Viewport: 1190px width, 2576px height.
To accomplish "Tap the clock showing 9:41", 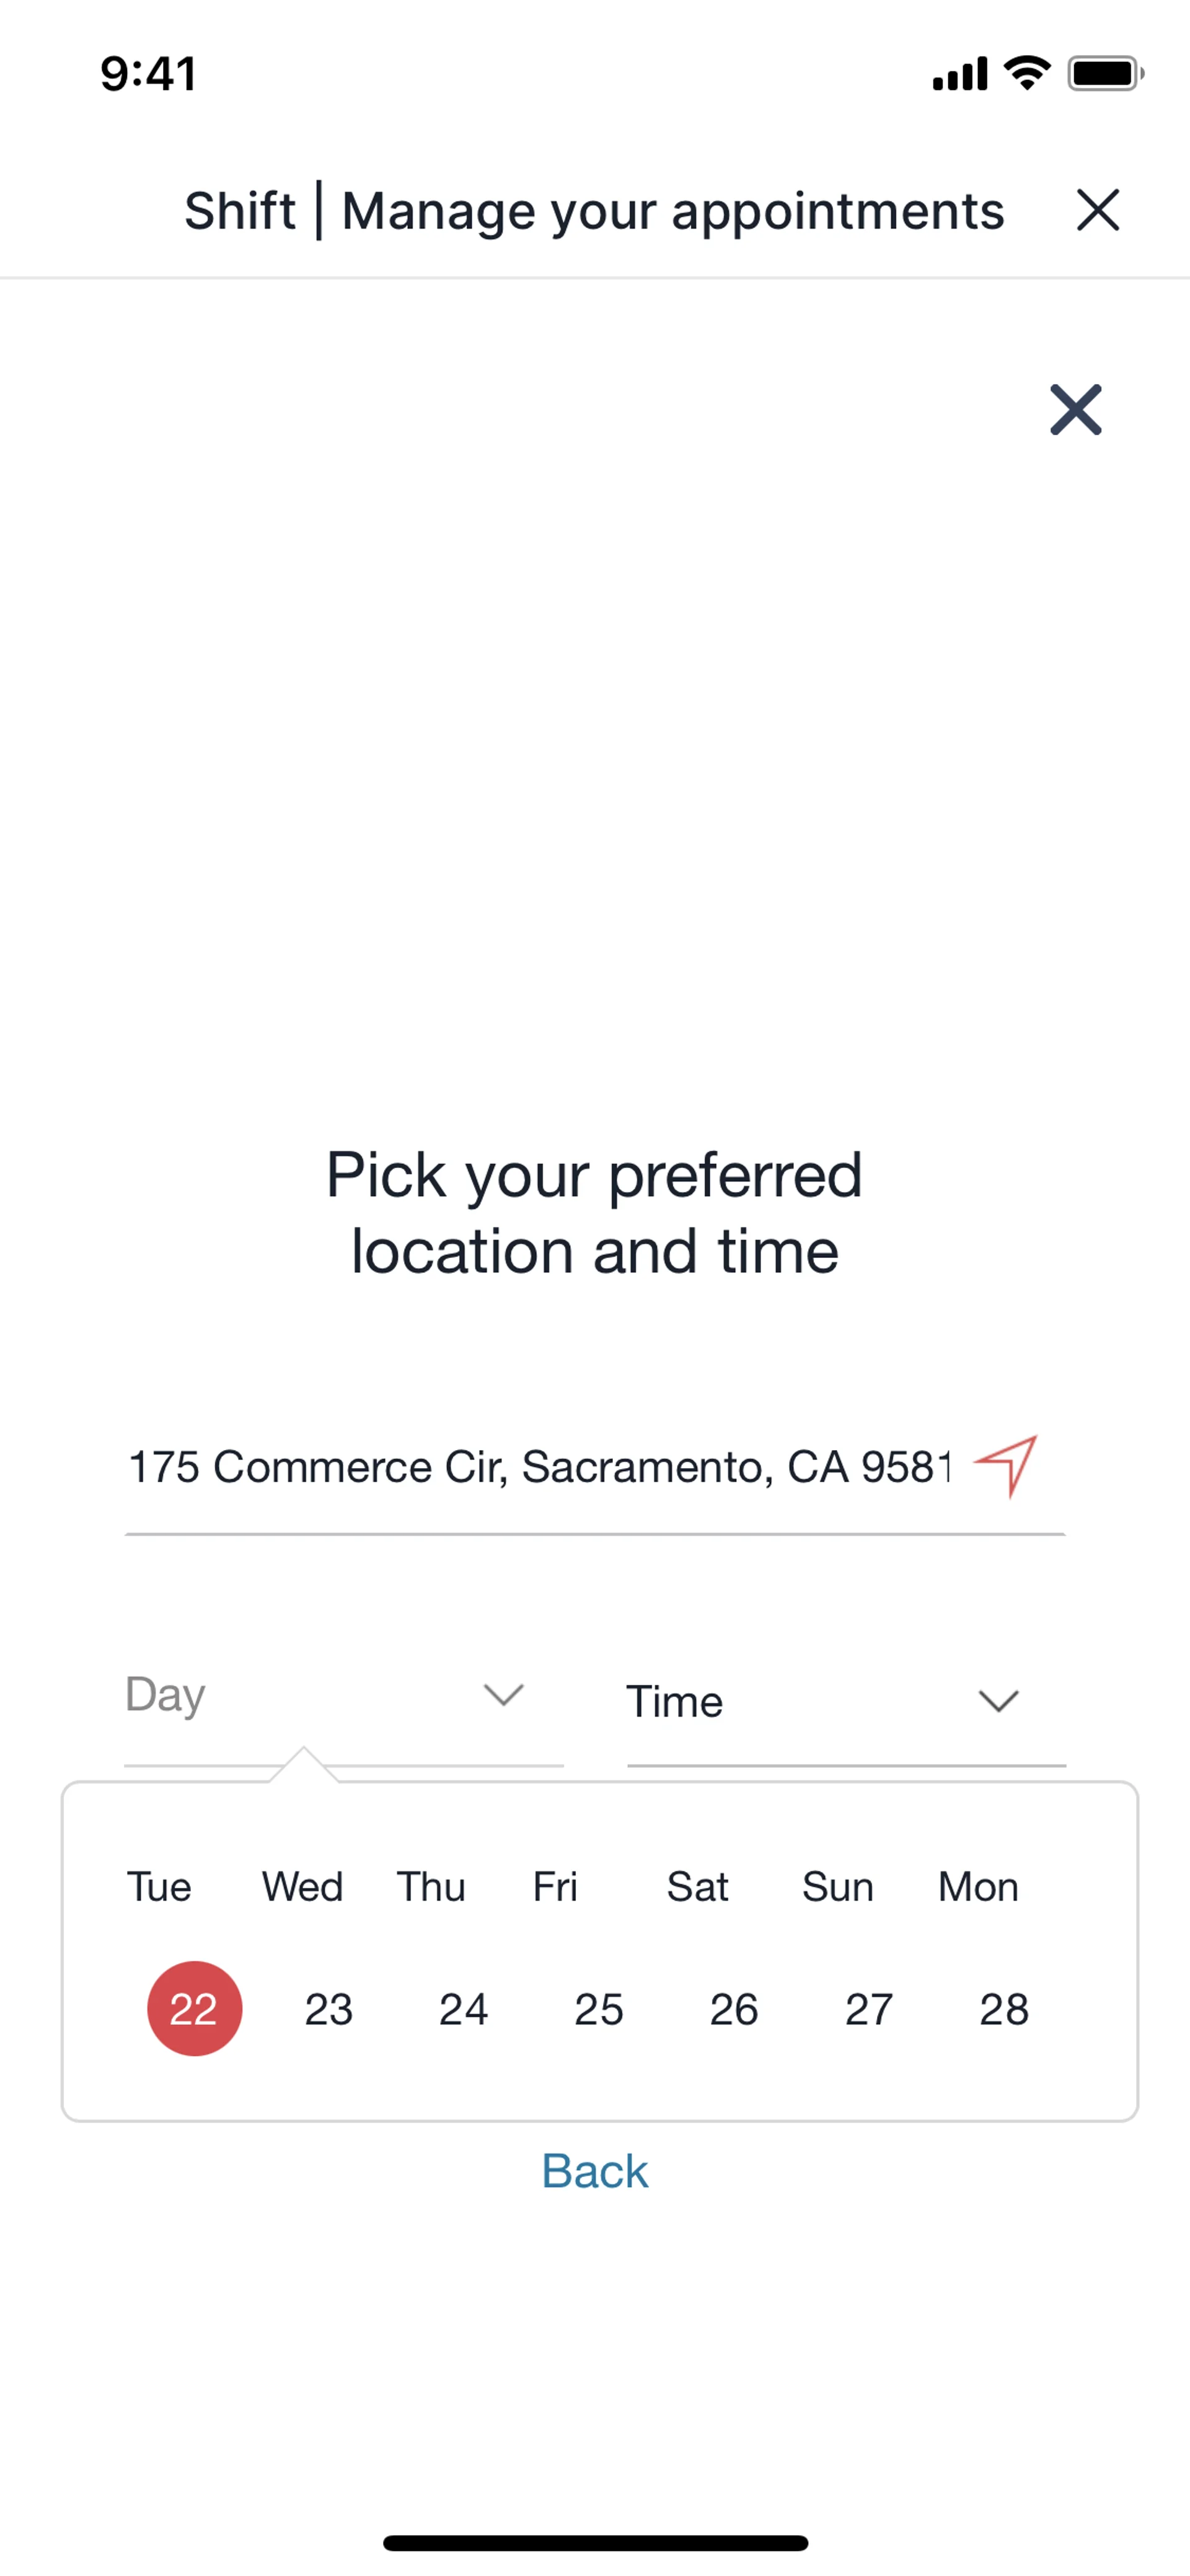I will (x=148, y=74).
